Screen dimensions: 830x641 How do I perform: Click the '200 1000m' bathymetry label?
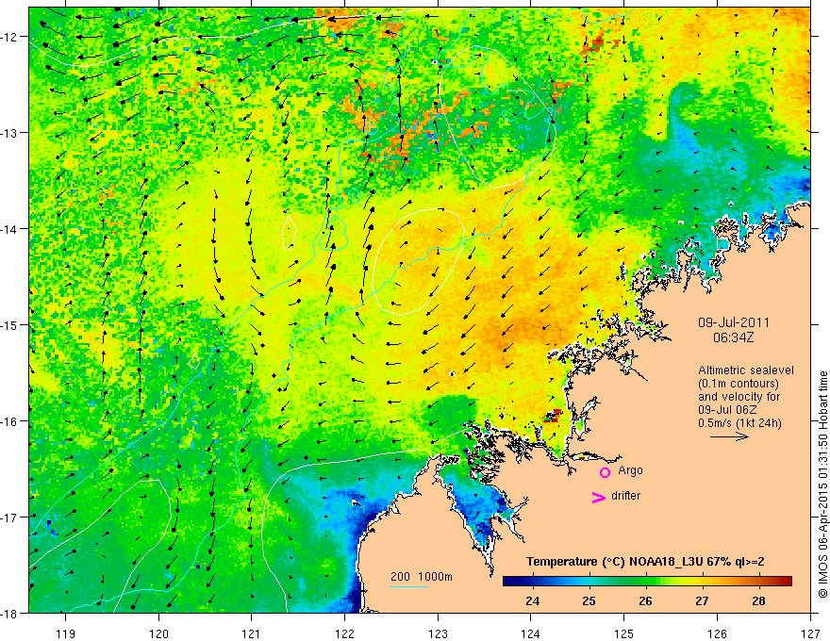pos(422,577)
